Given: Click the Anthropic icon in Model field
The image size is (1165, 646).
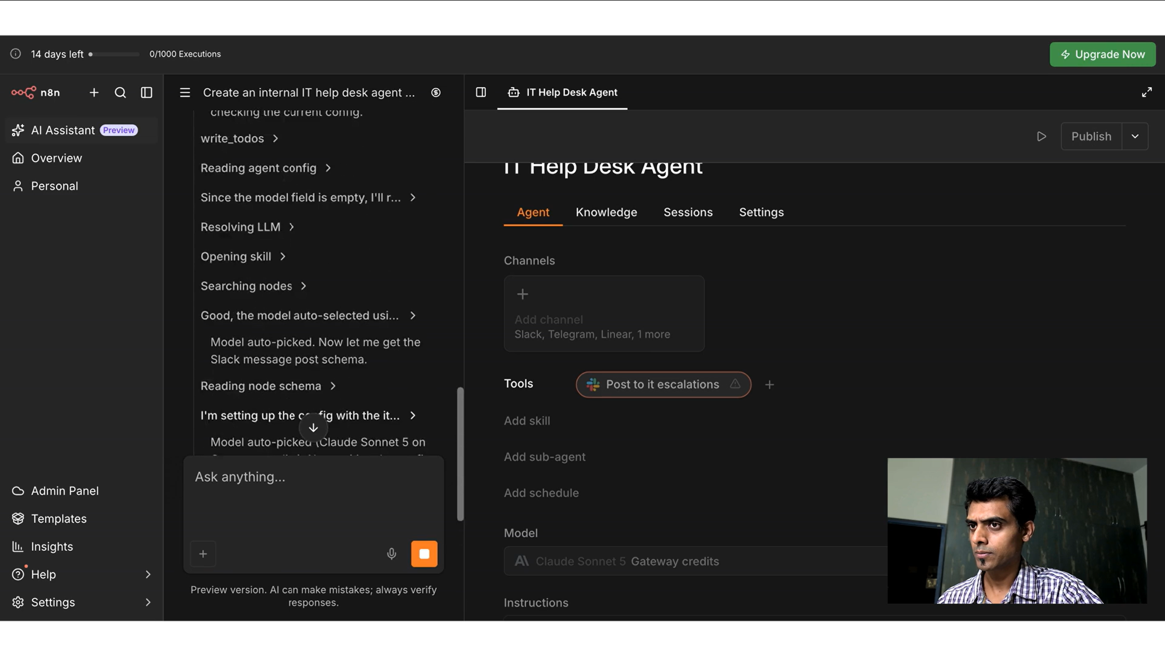Looking at the screenshot, I should [x=522, y=561].
